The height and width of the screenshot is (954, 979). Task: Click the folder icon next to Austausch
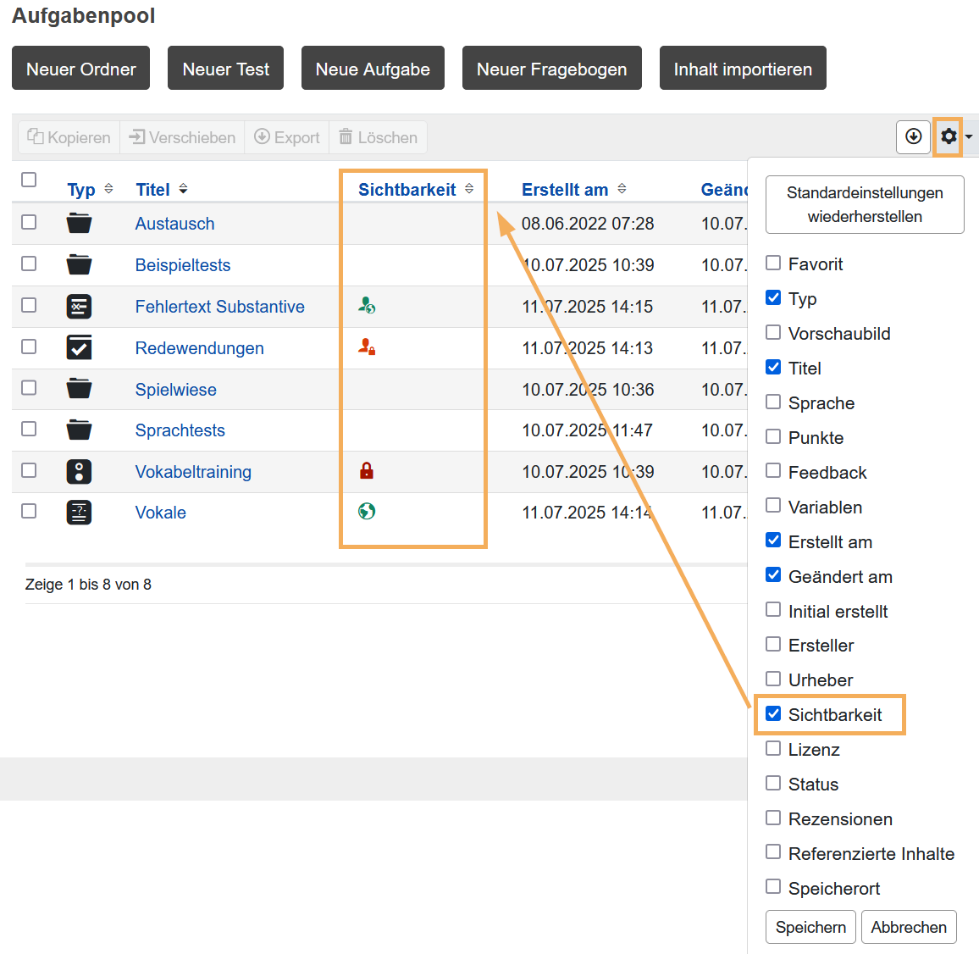tap(79, 224)
